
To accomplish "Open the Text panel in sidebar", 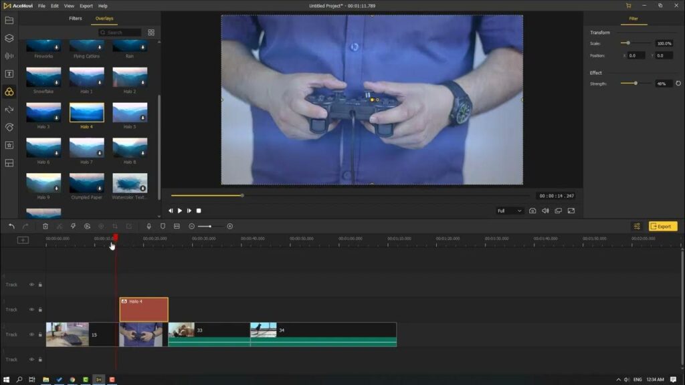I will tap(9, 74).
